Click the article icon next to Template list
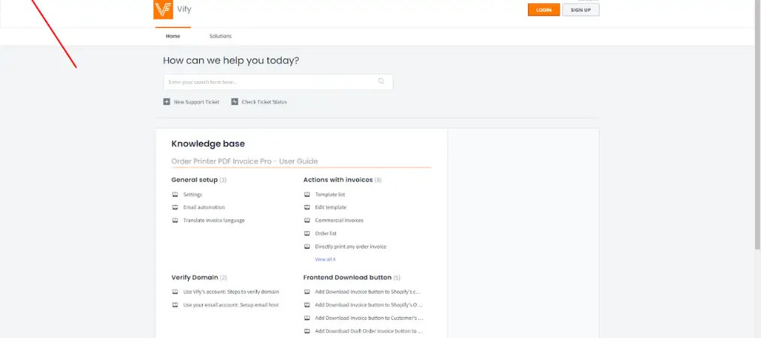Viewport: 761px width, 338px height. (307, 195)
